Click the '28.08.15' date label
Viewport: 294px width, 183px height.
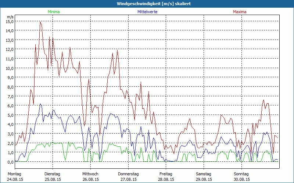click(x=166, y=179)
